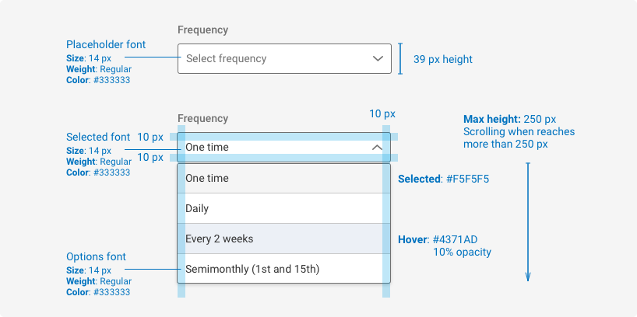Click the long downward scrolling arrow

point(528,222)
